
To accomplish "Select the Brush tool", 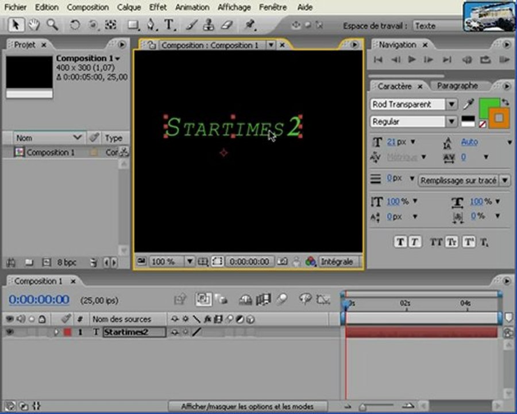I will tap(192, 25).
